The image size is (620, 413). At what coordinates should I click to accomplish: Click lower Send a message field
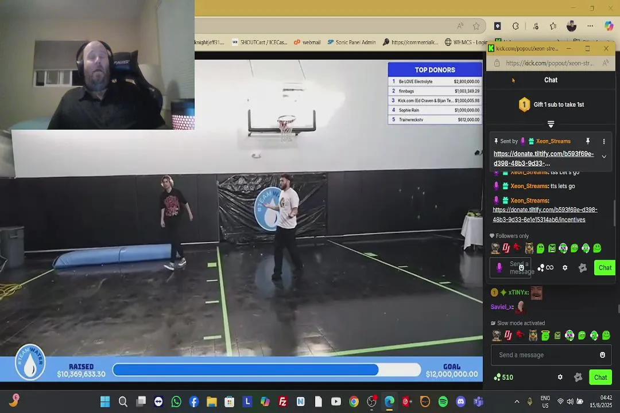551,355
